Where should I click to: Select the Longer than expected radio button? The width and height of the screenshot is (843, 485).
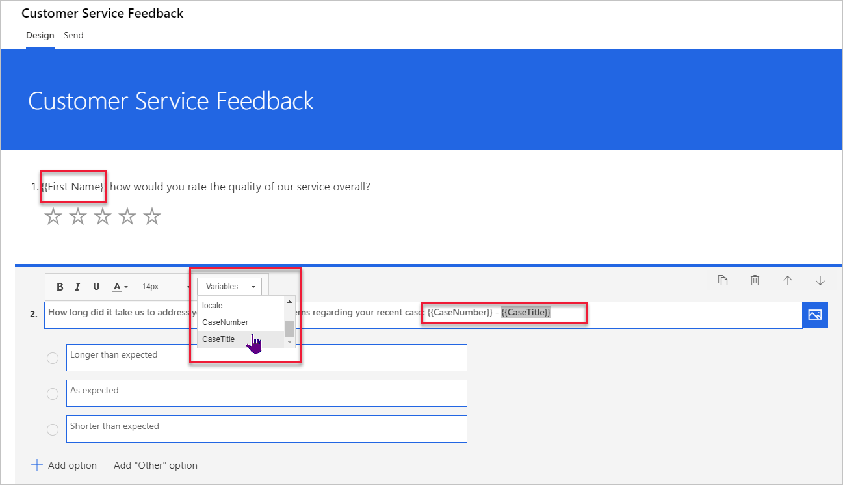[x=53, y=358]
